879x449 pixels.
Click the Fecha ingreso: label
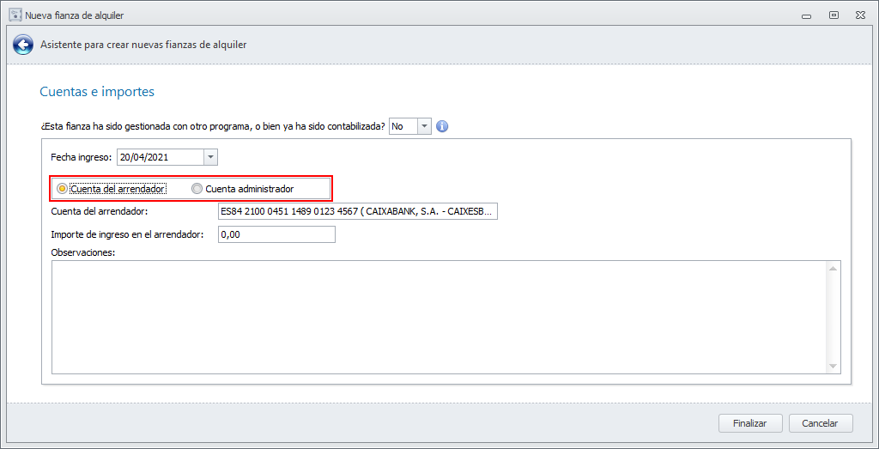tap(82, 157)
